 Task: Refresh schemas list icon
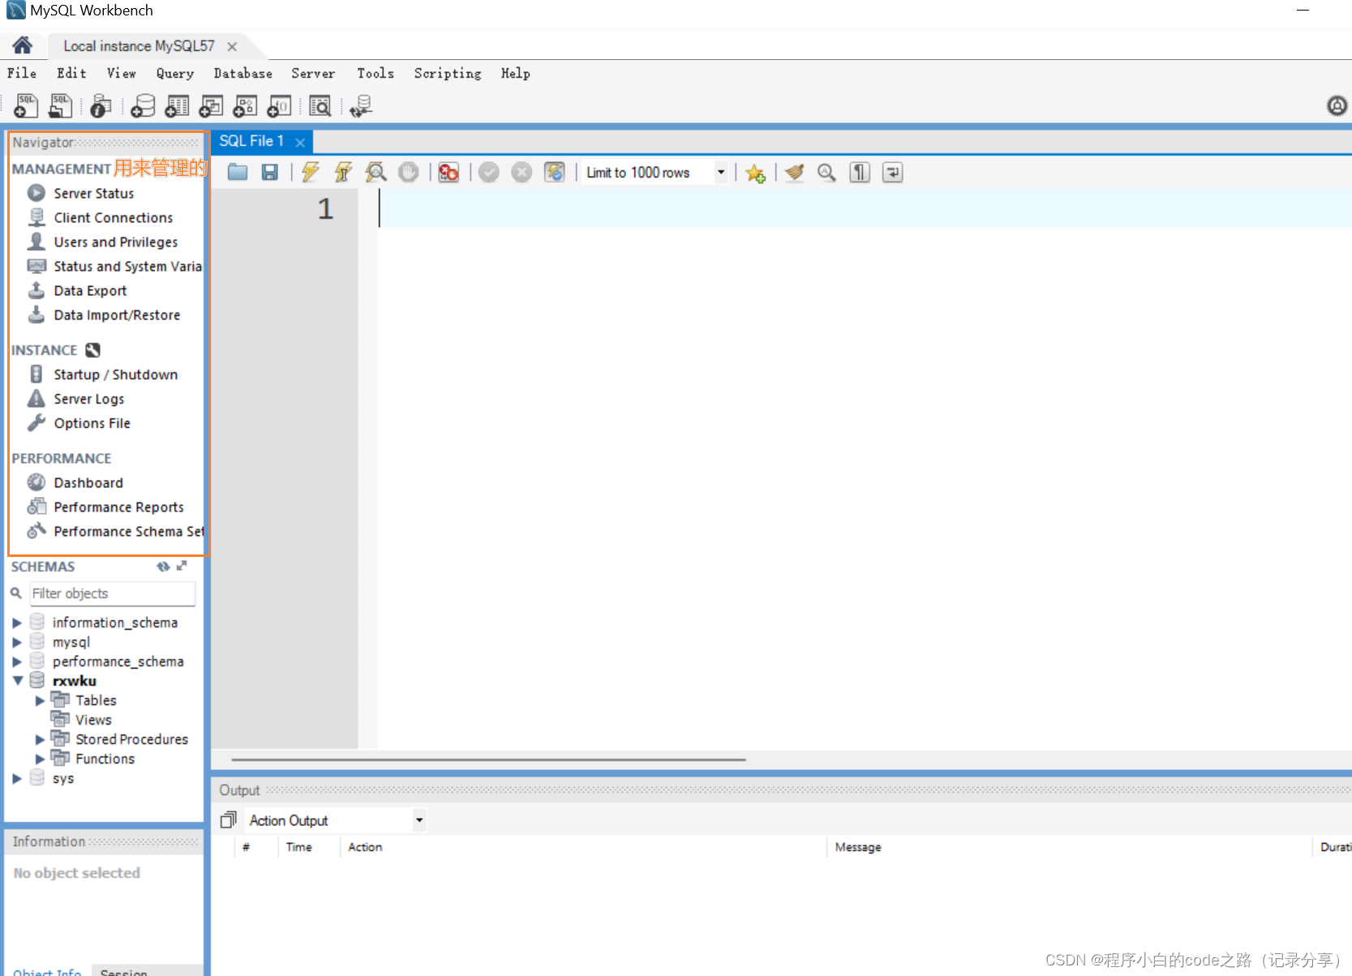pyautogui.click(x=163, y=566)
